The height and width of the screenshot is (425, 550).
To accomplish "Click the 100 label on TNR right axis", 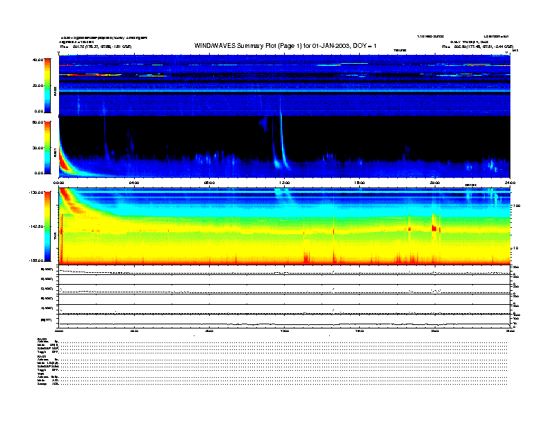I will click(517, 206).
